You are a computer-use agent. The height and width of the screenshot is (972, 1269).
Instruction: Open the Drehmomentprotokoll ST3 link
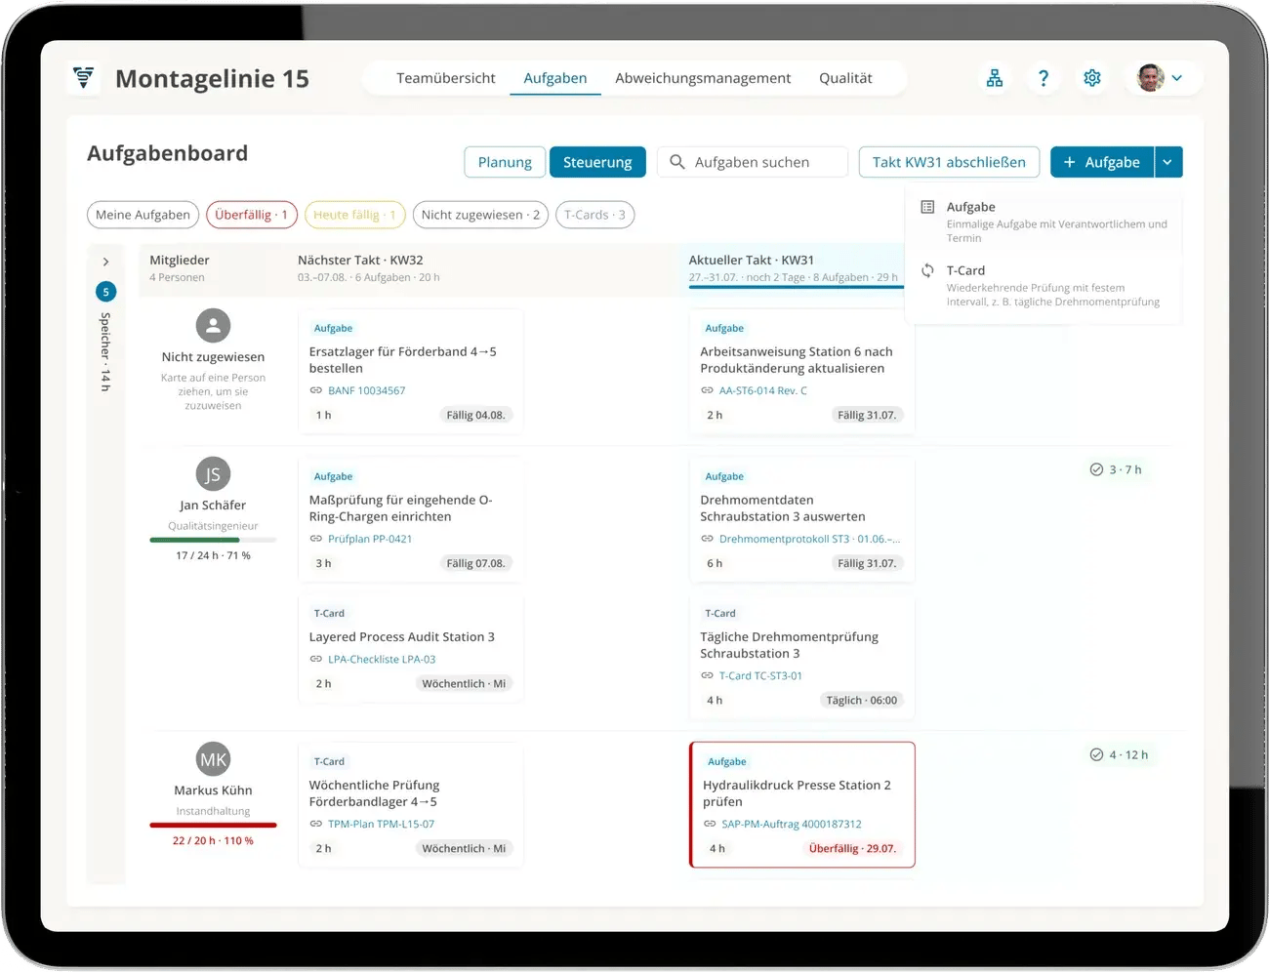click(809, 539)
